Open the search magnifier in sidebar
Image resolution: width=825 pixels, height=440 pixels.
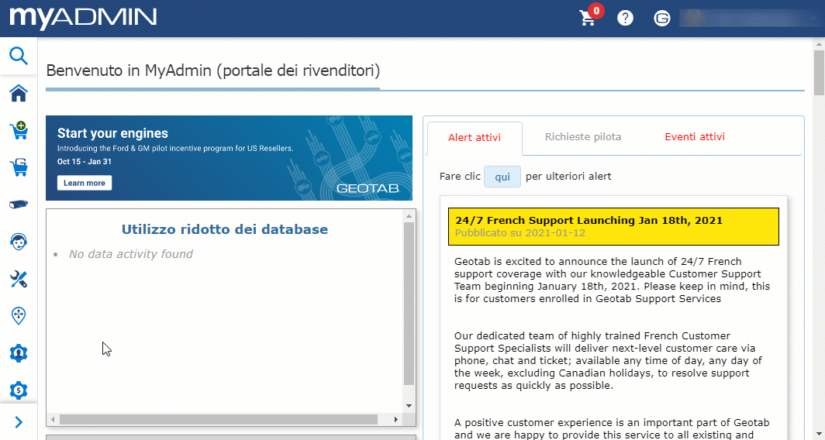(19, 55)
